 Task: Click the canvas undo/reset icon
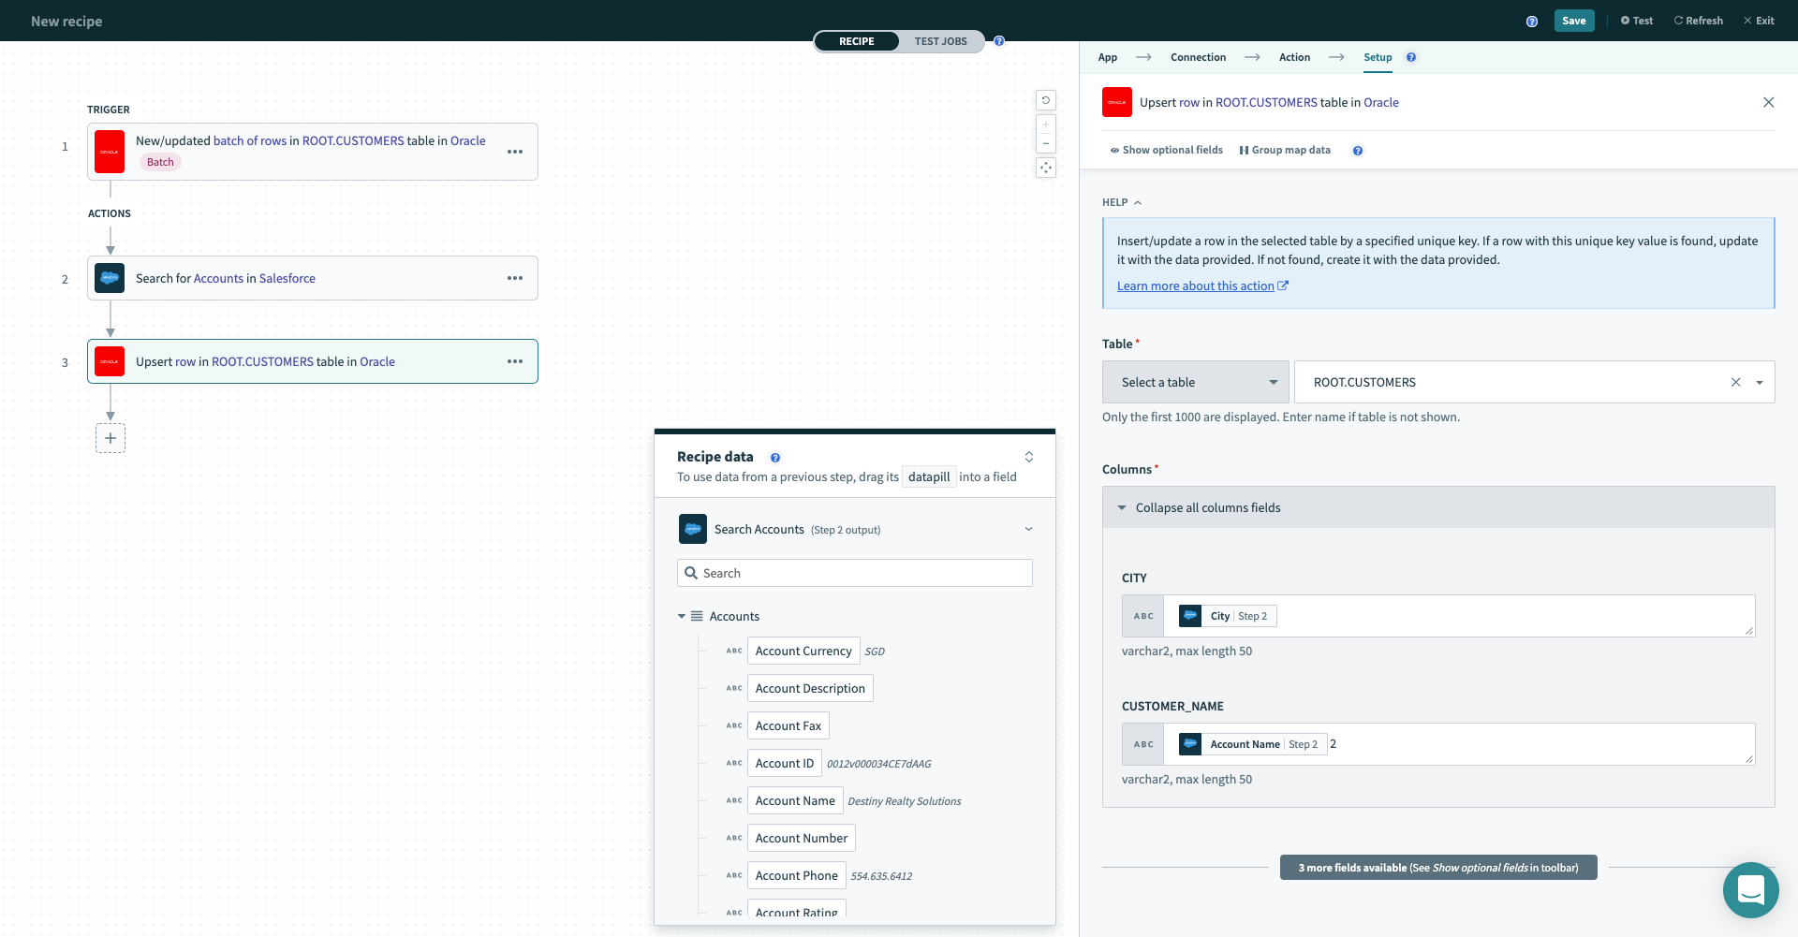[1046, 100]
